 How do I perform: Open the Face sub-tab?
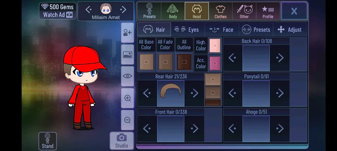pos(222,29)
